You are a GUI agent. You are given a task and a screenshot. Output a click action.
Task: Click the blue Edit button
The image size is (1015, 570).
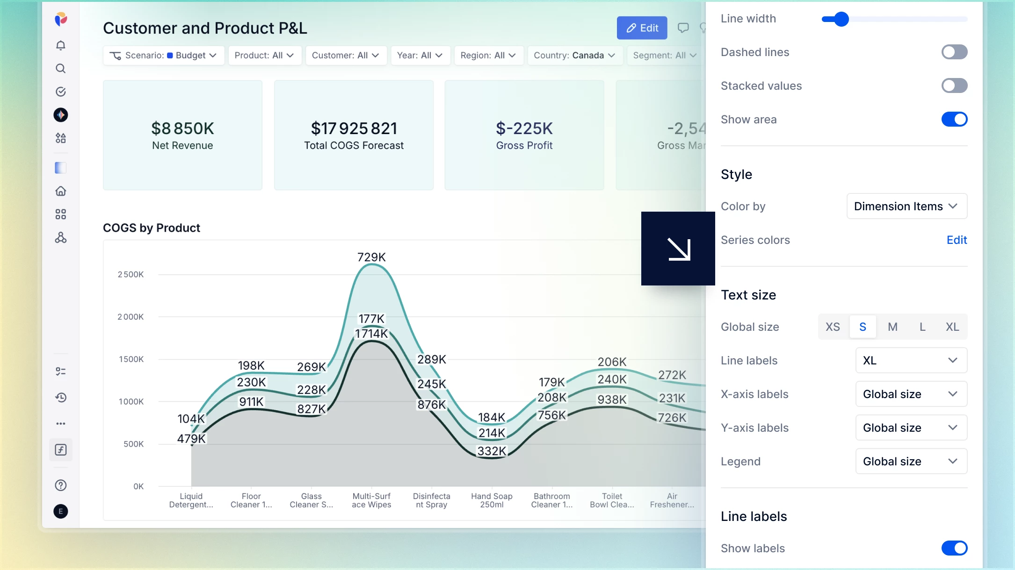(x=642, y=28)
